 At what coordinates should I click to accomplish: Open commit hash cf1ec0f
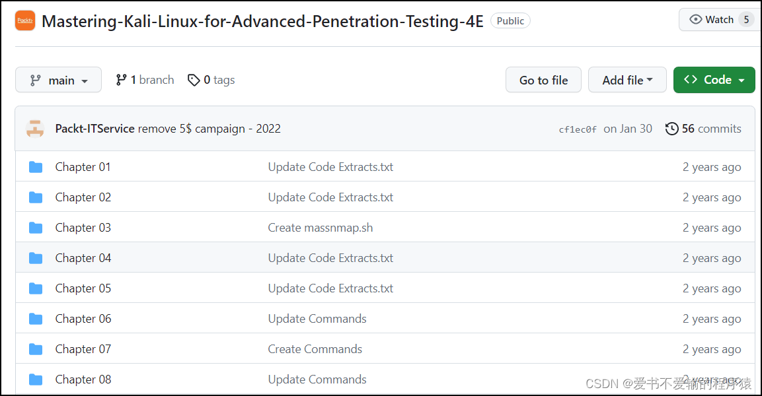click(x=578, y=129)
